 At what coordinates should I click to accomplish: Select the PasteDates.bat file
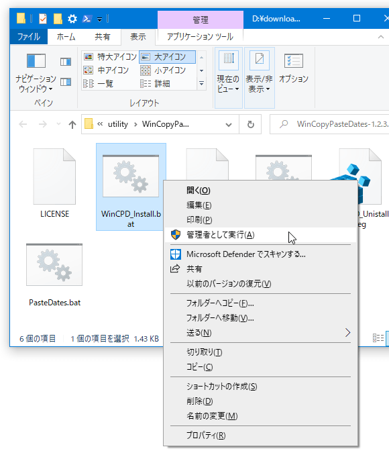54,274
